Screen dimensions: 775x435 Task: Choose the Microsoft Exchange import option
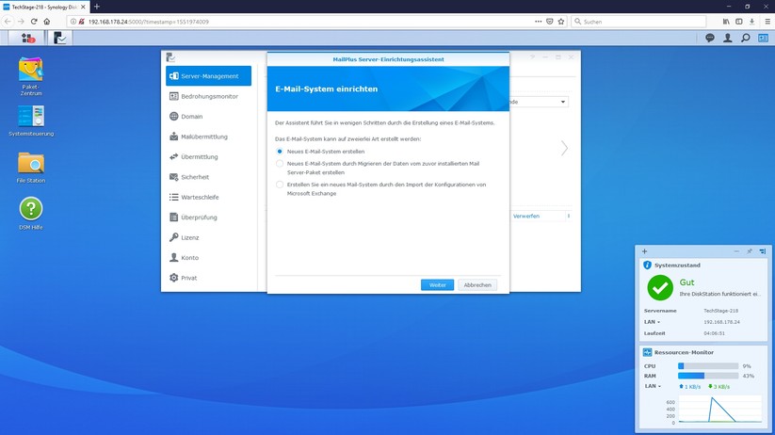click(x=280, y=185)
